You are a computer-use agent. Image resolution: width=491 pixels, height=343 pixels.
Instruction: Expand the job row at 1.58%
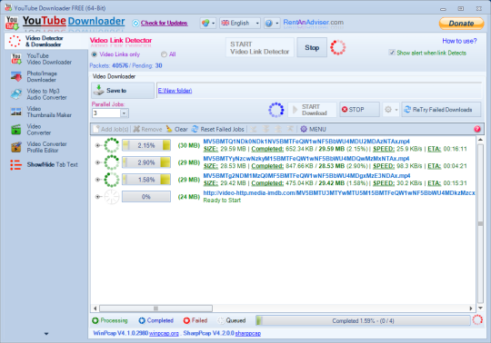click(97, 180)
